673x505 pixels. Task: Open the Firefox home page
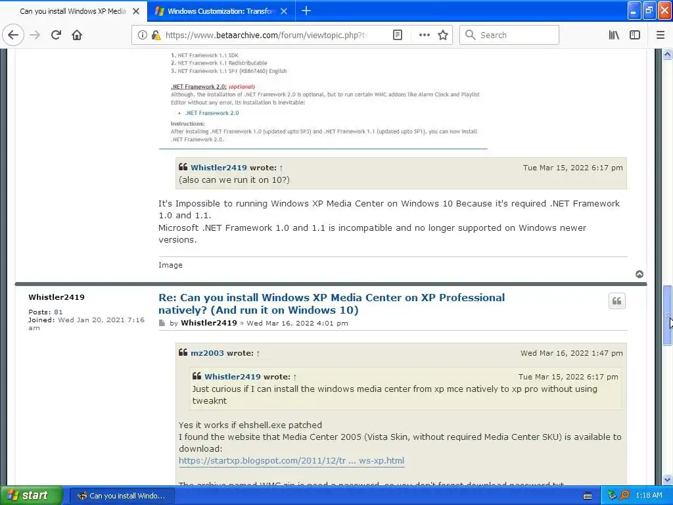click(77, 35)
